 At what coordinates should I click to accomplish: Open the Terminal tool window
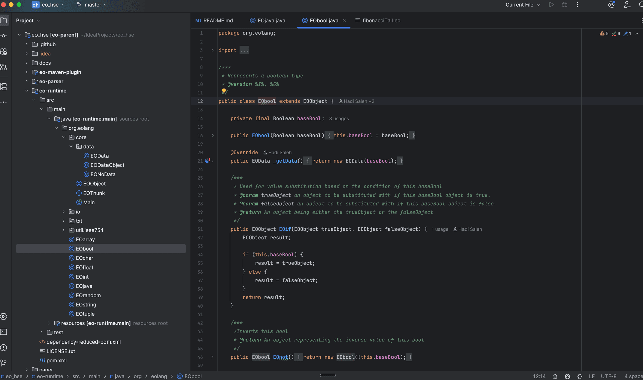pos(4,332)
